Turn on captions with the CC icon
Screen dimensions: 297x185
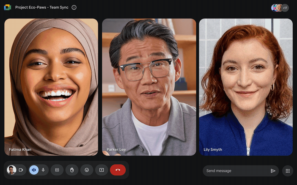[57, 170]
